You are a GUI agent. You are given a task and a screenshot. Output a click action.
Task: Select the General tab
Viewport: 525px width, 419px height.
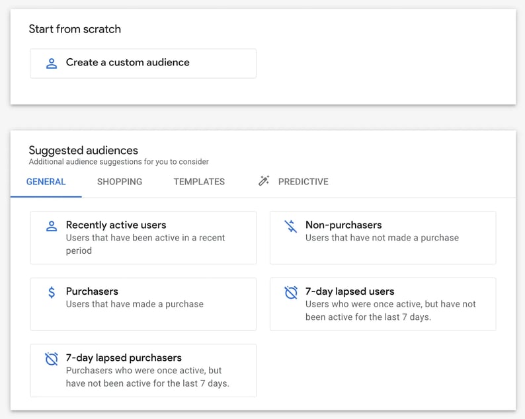pyautogui.click(x=46, y=182)
